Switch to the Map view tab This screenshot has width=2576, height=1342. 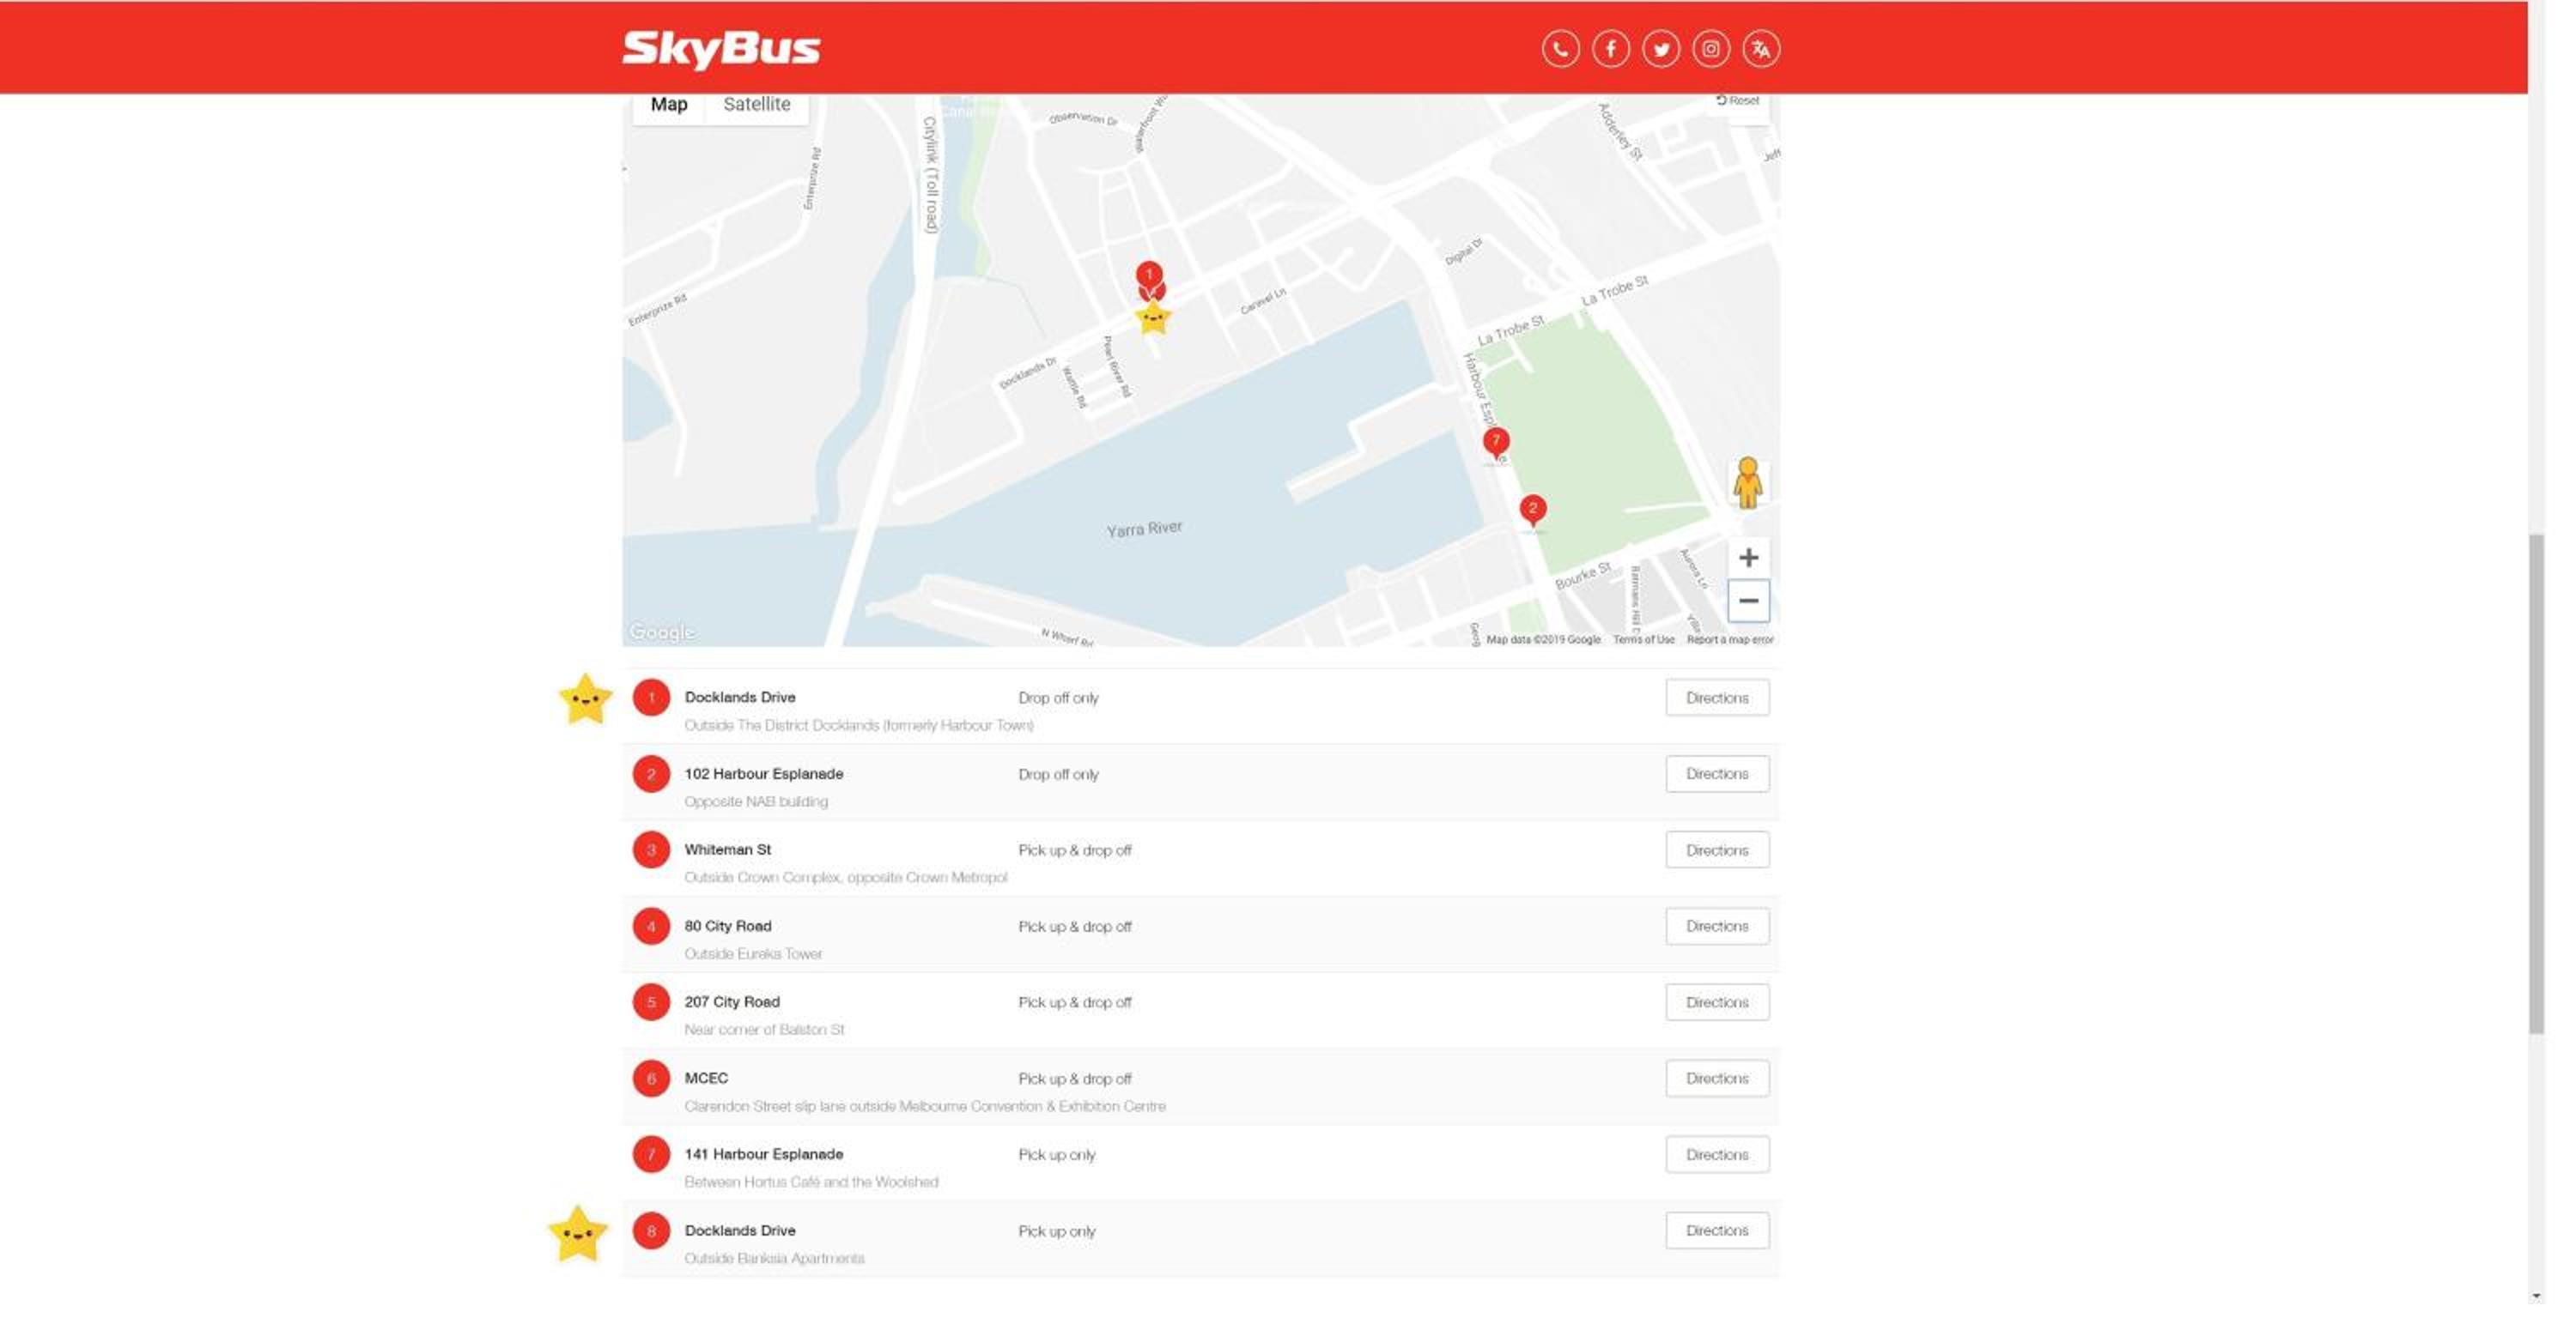click(669, 104)
